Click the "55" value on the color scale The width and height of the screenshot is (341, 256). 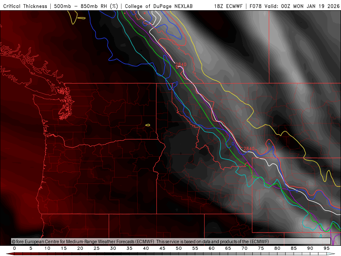[x=195, y=248]
